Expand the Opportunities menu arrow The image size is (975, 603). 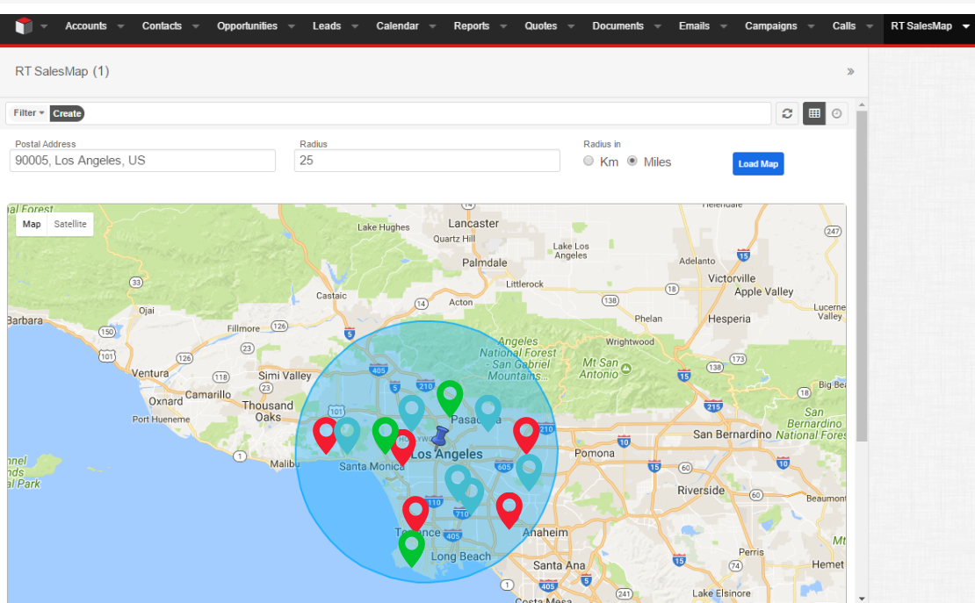click(x=292, y=26)
